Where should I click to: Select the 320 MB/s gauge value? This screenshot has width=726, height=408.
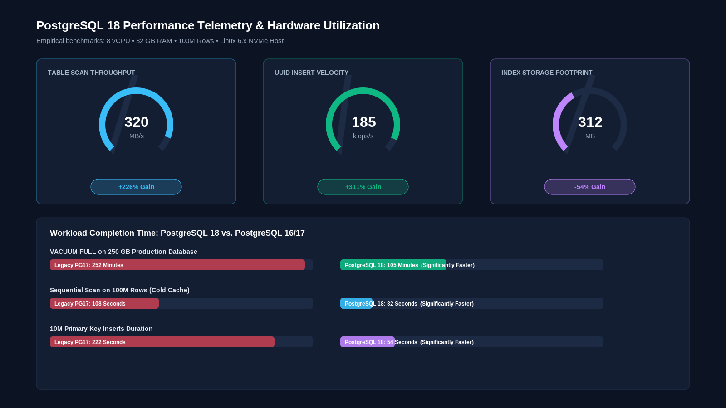(x=137, y=122)
